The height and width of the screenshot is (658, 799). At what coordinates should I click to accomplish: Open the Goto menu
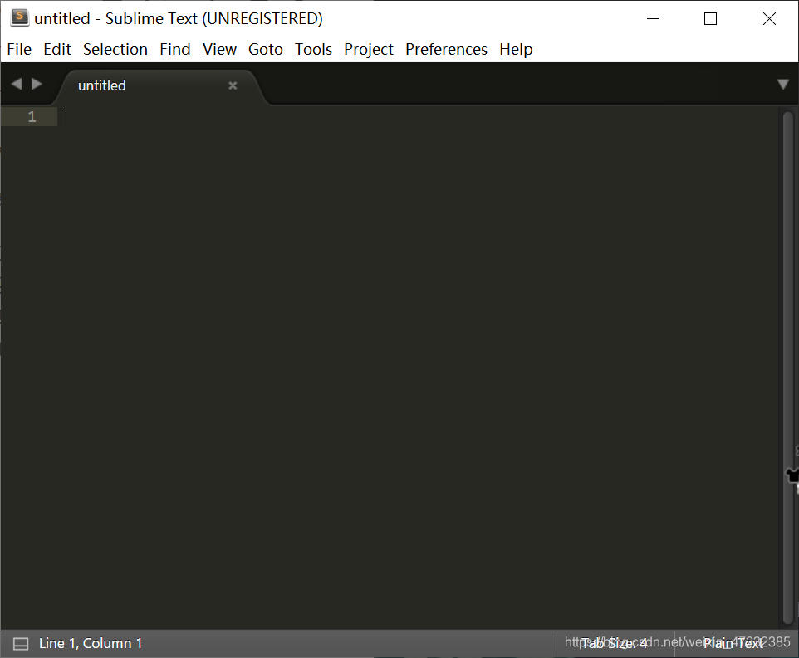(x=266, y=49)
